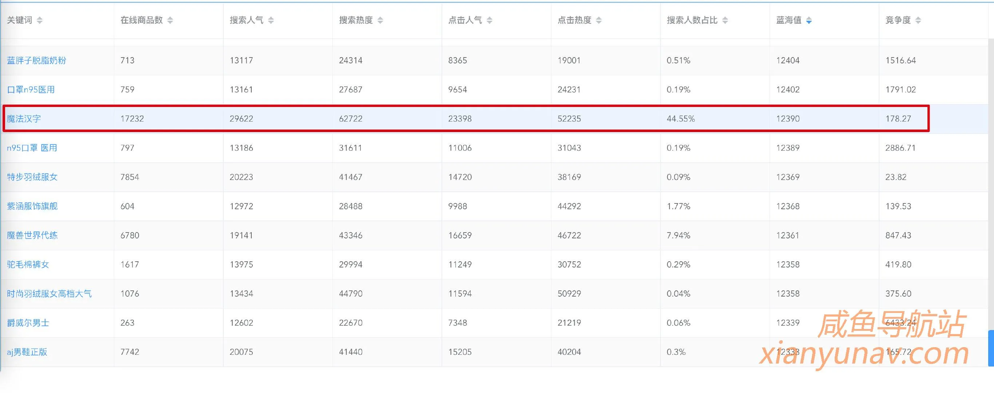Click the 口罩n95医用 keyword link

click(x=31, y=89)
